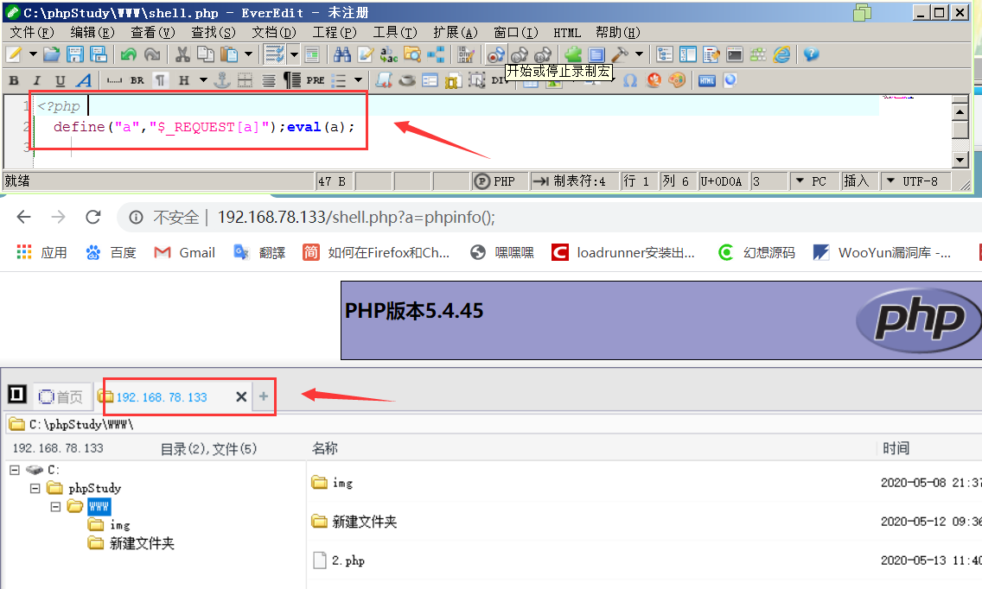Screen dimensions: 982x589
Task: Click the Omega special character icon
Action: click(x=630, y=80)
